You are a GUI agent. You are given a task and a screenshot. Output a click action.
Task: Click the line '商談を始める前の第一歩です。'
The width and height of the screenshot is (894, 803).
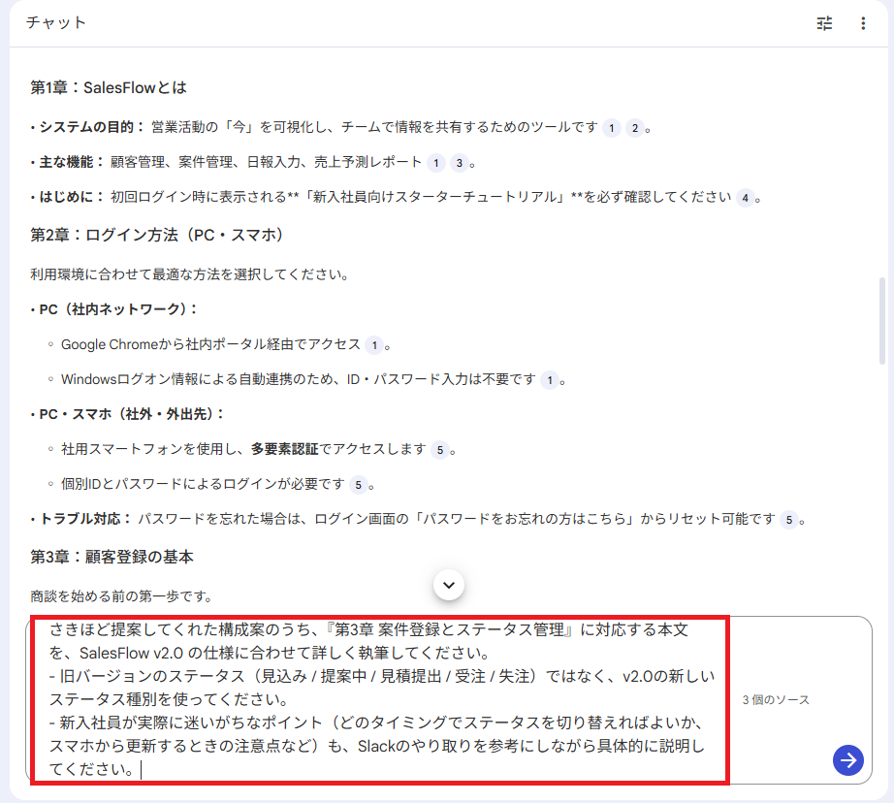pos(121,596)
